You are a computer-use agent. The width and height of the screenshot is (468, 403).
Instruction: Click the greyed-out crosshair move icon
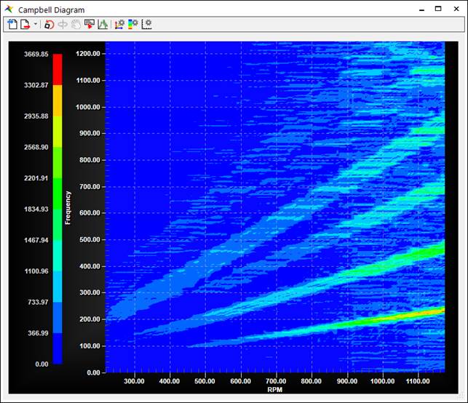coord(63,24)
